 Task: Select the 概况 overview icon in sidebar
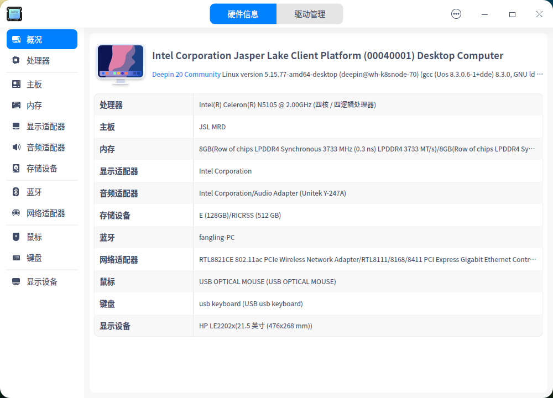click(16, 39)
